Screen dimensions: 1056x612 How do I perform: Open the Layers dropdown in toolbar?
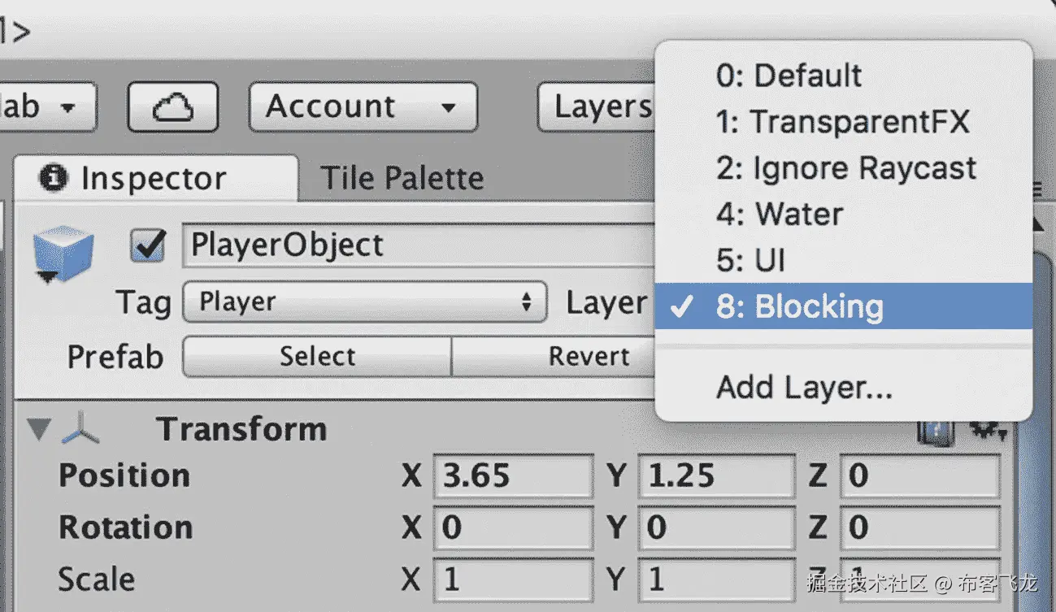(598, 106)
